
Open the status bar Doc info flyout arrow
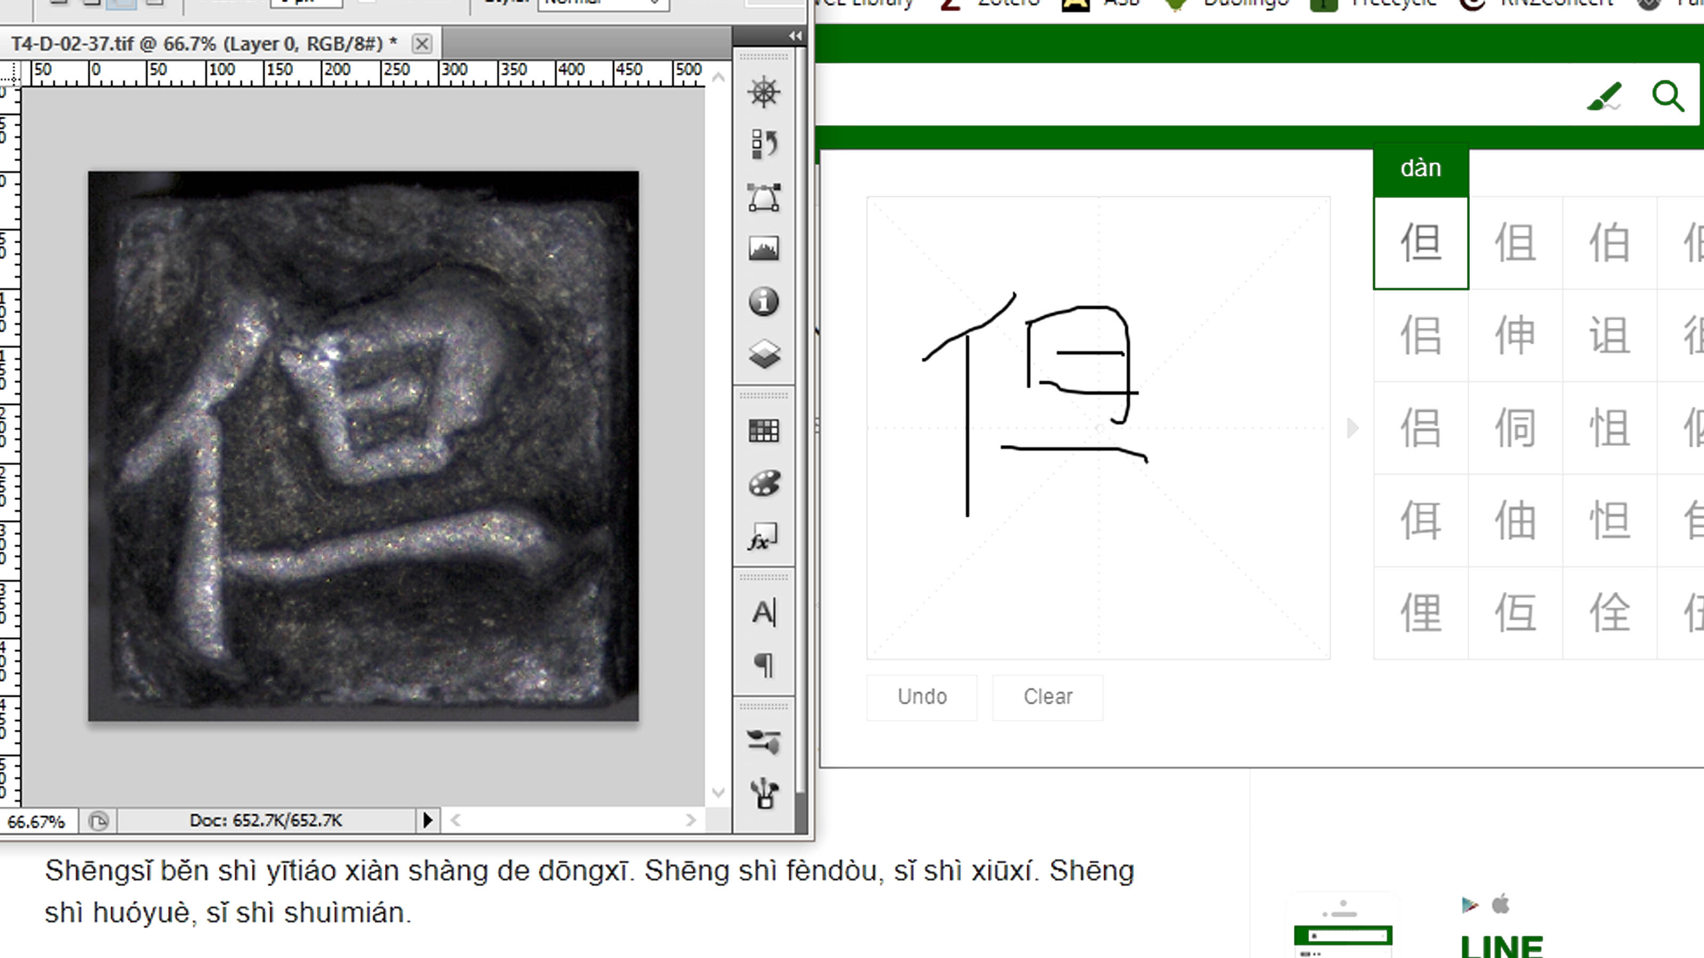click(x=427, y=821)
